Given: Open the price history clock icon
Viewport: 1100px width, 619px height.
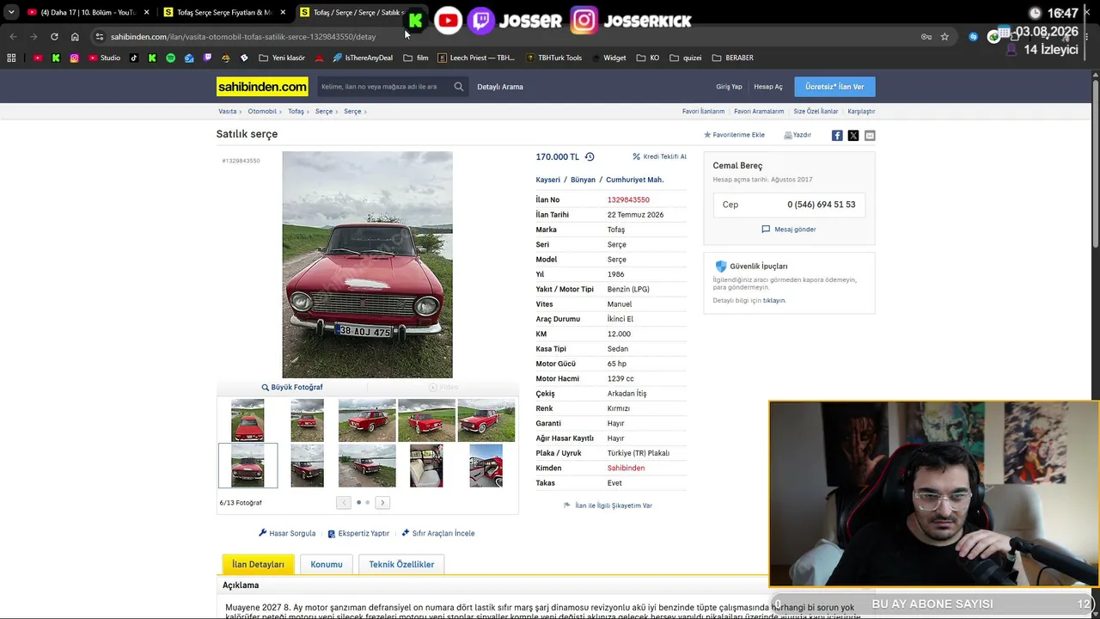Looking at the screenshot, I should (590, 156).
